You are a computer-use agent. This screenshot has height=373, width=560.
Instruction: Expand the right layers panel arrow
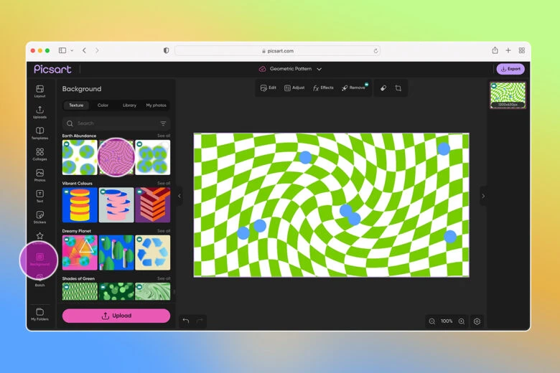pyautogui.click(x=483, y=196)
